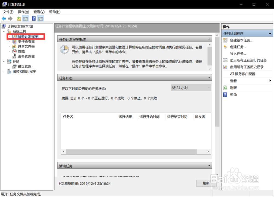Collapse the 任务状态 section

[x=209, y=77]
